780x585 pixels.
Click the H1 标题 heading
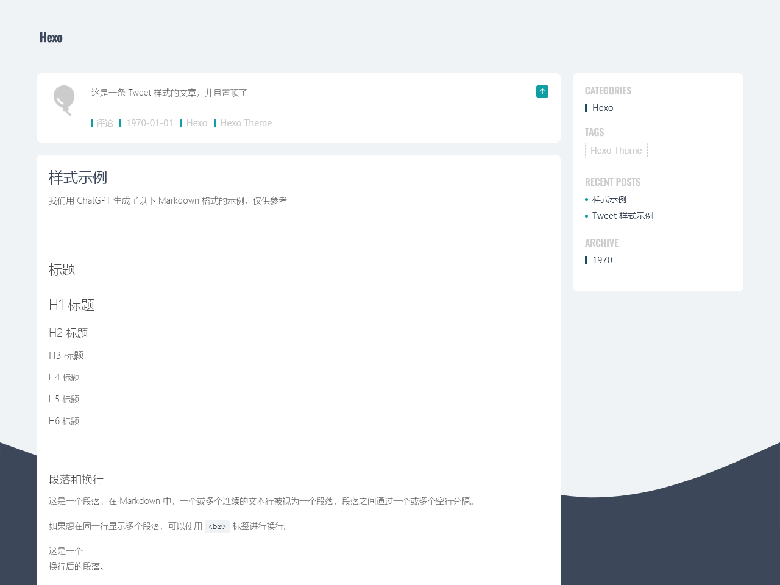pyautogui.click(x=71, y=305)
